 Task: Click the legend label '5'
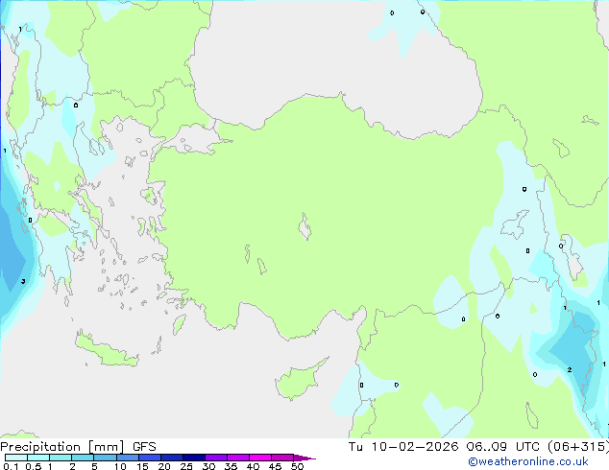click(x=94, y=466)
